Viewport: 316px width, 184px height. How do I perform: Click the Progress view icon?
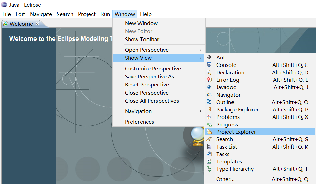click(209, 125)
